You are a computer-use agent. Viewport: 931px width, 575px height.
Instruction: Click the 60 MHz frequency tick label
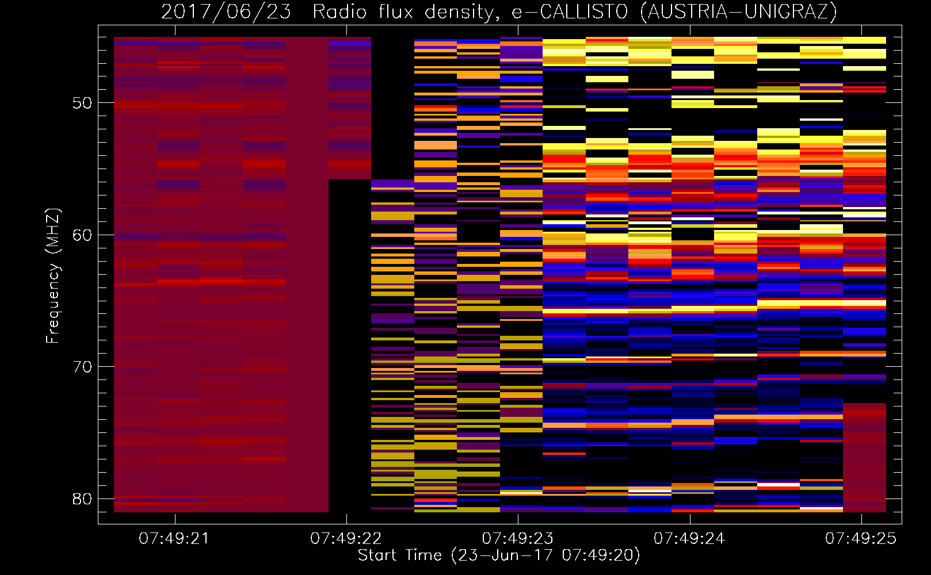coord(82,235)
